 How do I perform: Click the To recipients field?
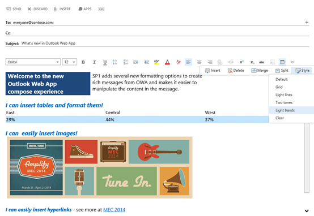(x=157, y=23)
